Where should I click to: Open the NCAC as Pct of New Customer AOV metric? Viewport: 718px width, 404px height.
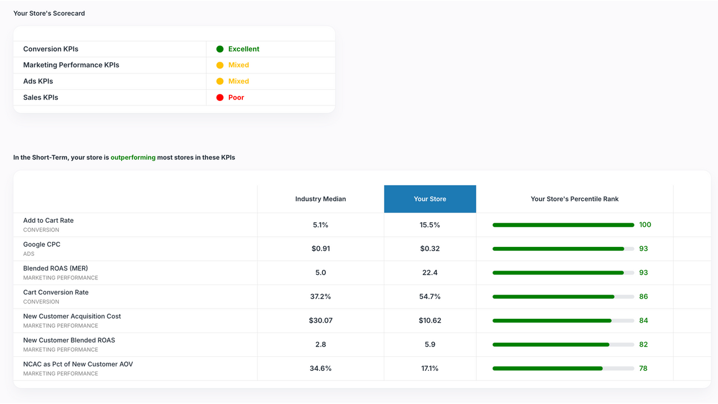click(77, 364)
